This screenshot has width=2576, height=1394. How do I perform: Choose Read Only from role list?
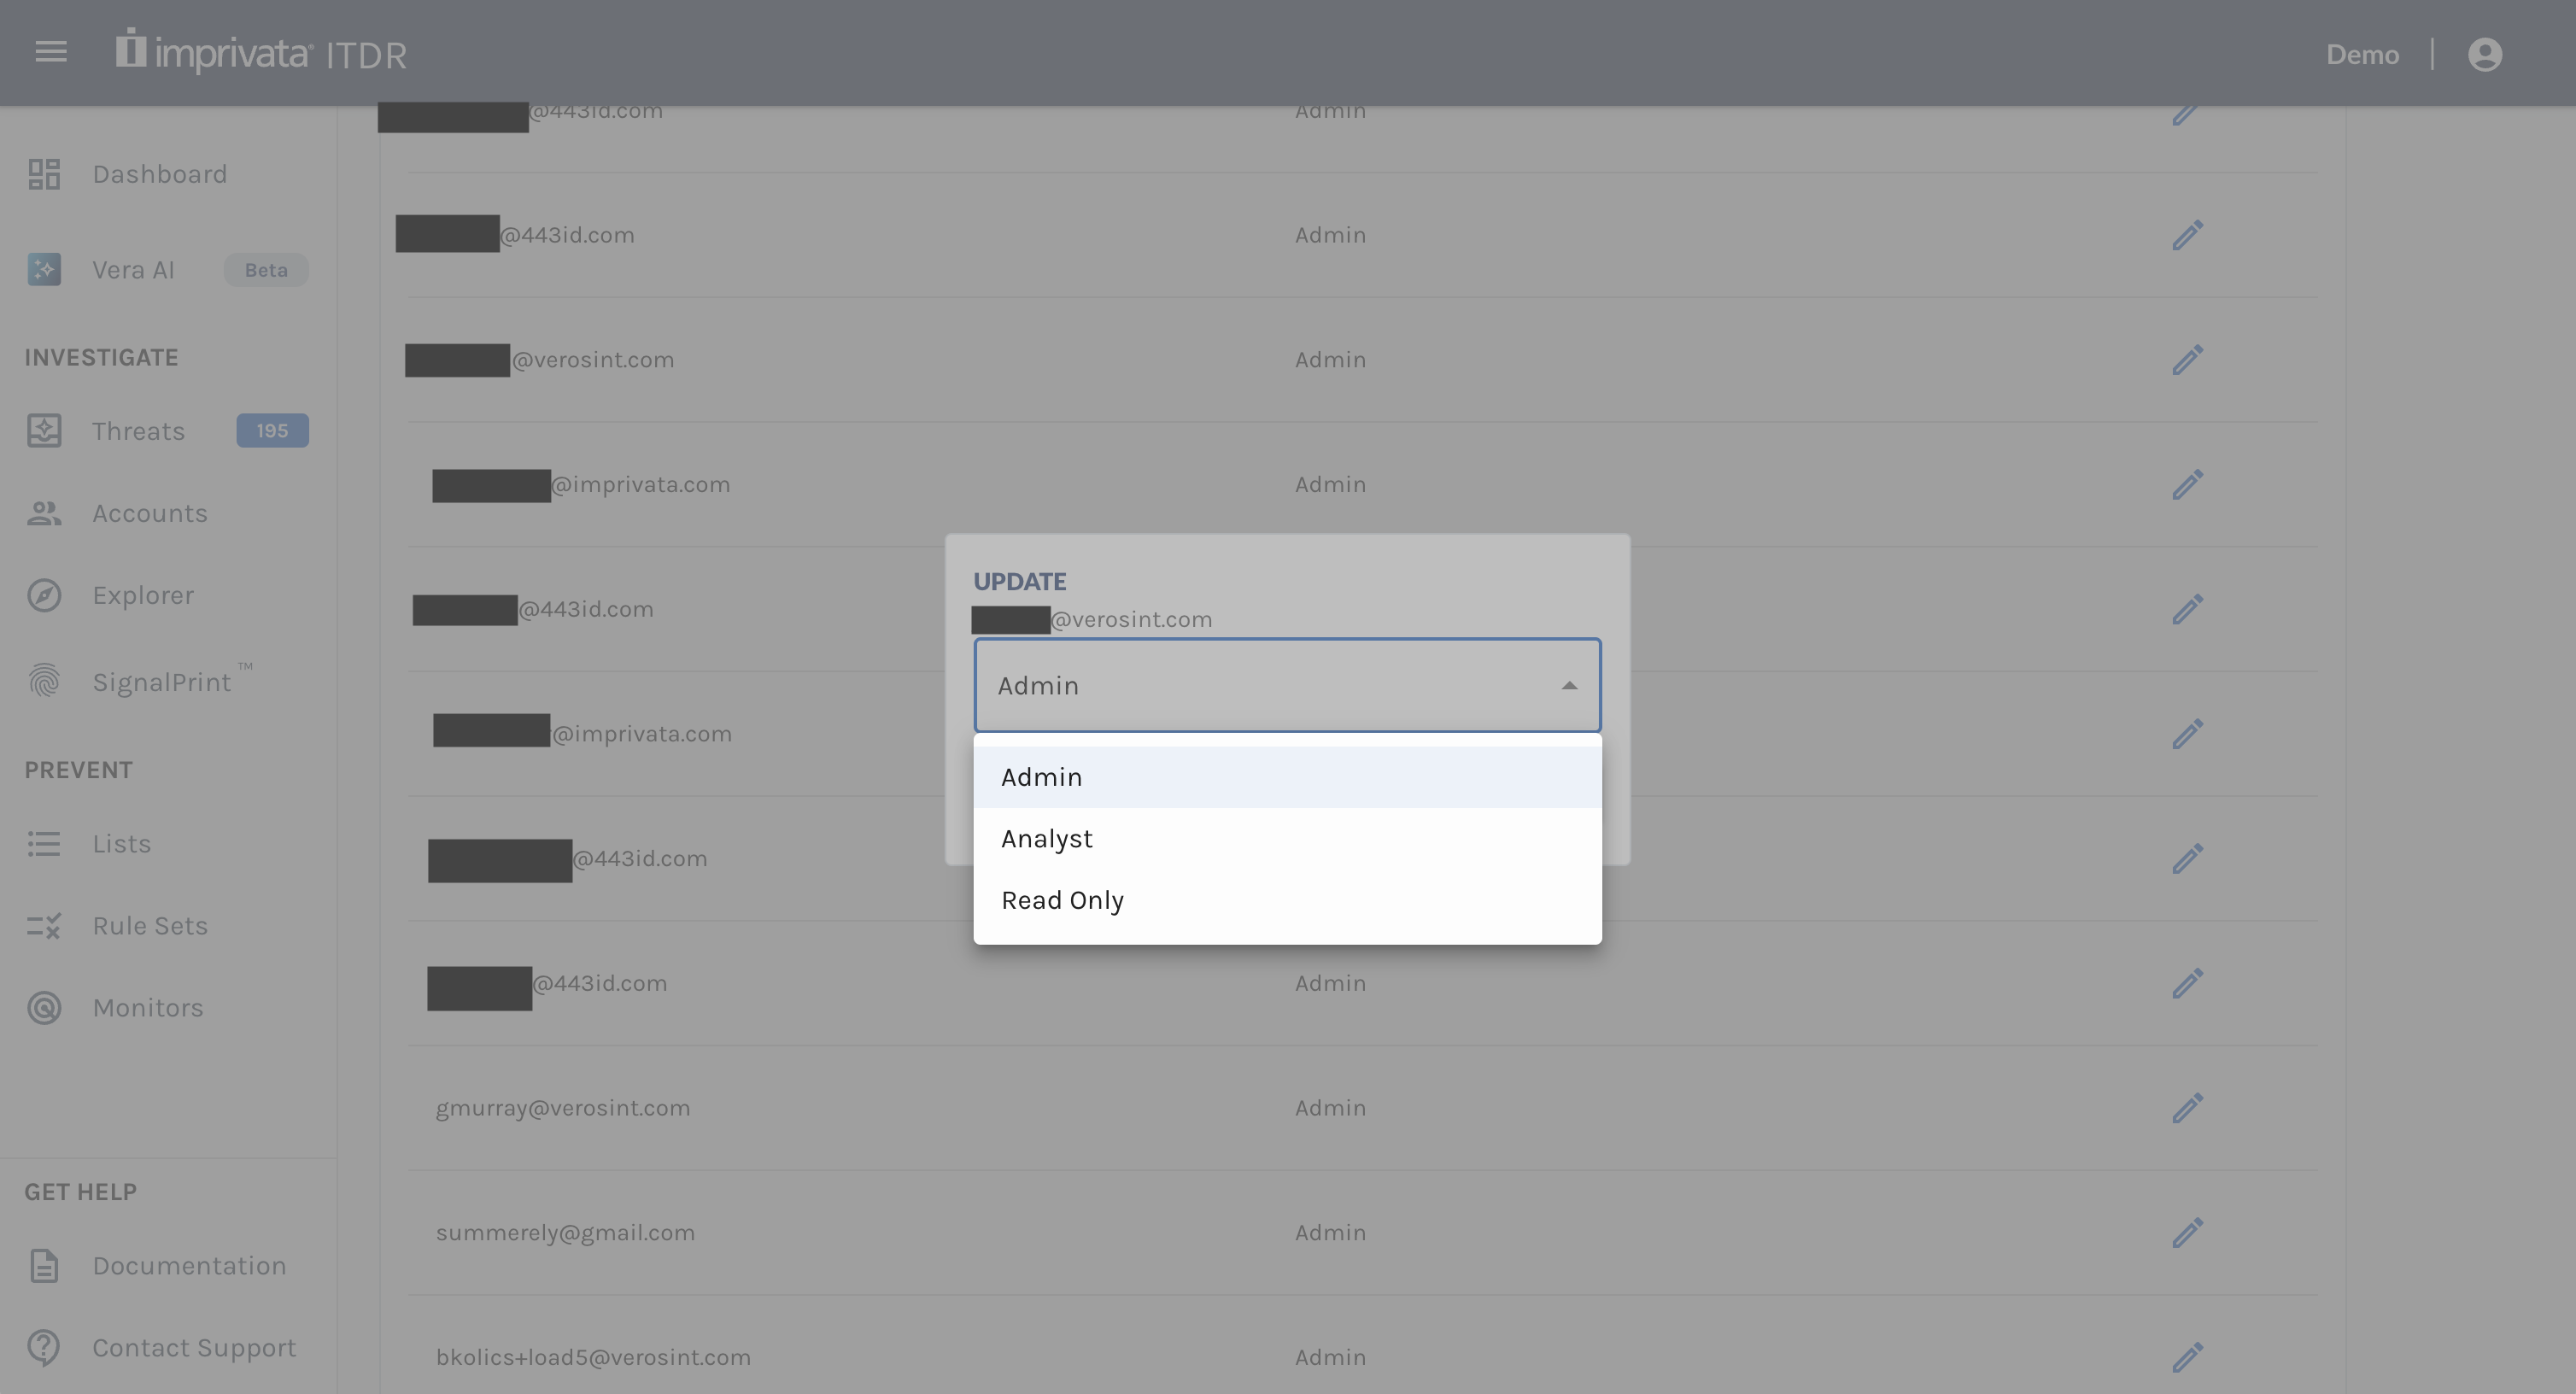1062,900
